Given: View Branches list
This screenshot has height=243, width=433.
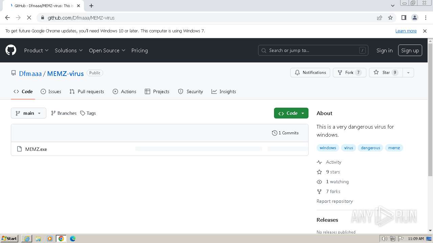Looking at the screenshot, I should (x=64, y=113).
